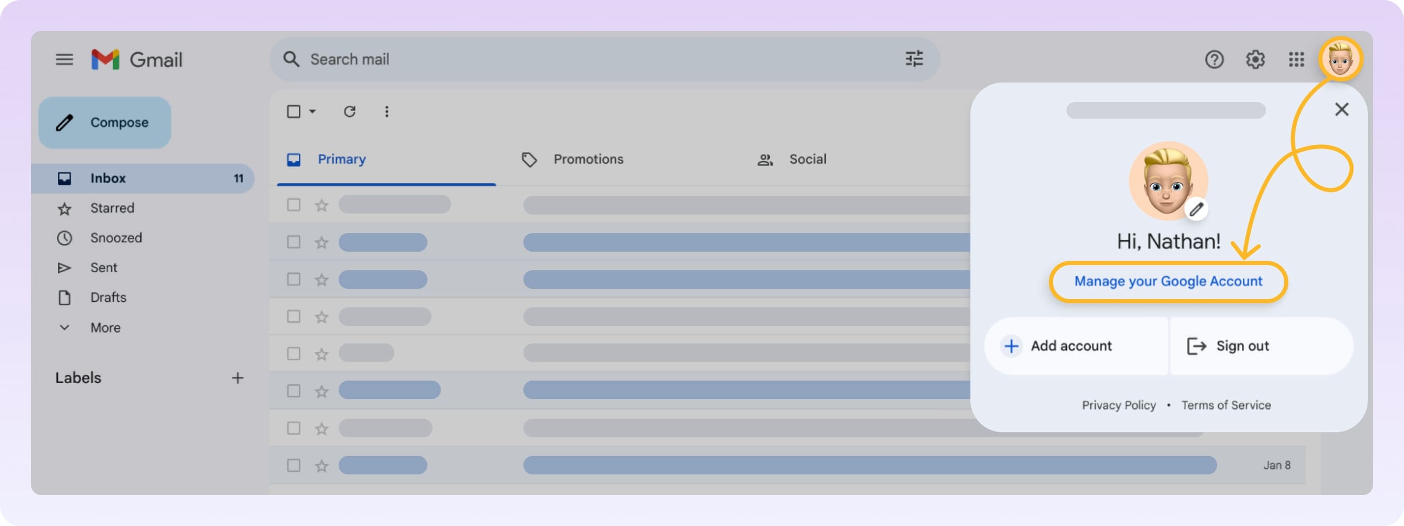Viewport: 1404px width, 526px height.
Task: Open Sent mail via the paper plane icon
Action: click(65, 267)
